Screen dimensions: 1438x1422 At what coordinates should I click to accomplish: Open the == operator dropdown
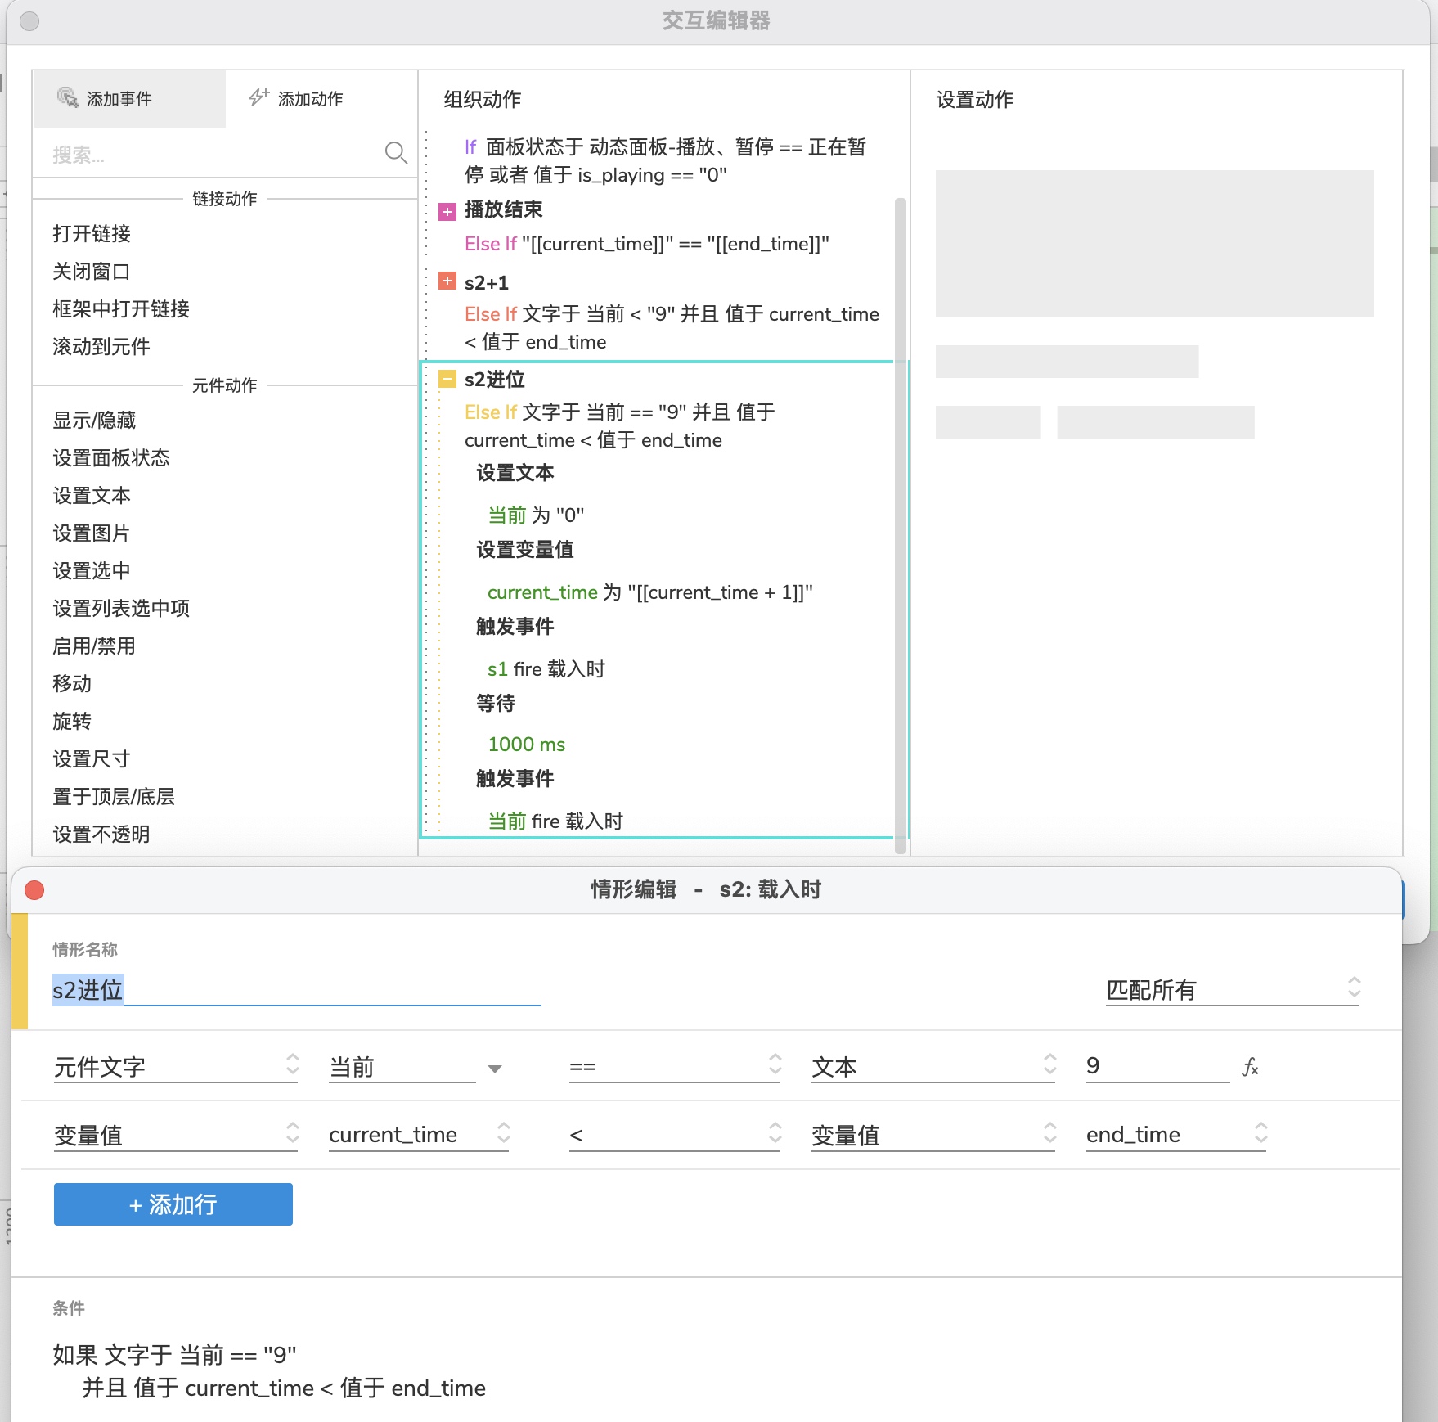pyautogui.click(x=676, y=1067)
